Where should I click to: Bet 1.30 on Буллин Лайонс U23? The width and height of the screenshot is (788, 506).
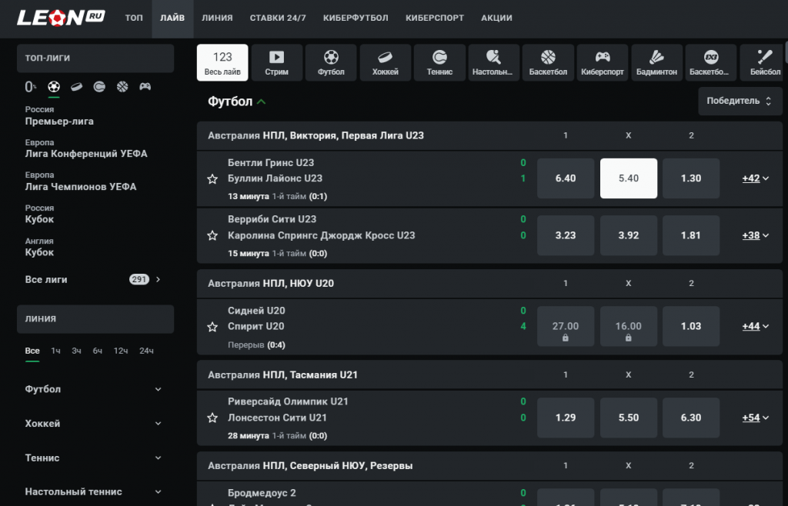click(691, 178)
